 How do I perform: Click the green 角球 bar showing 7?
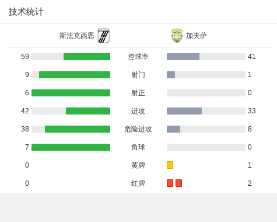tap(71, 147)
